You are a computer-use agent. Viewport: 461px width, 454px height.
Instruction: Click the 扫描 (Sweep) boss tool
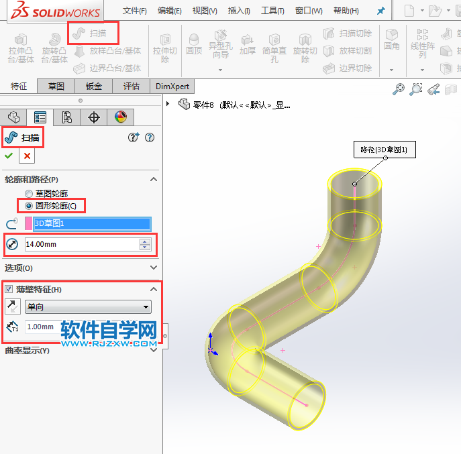coord(90,34)
